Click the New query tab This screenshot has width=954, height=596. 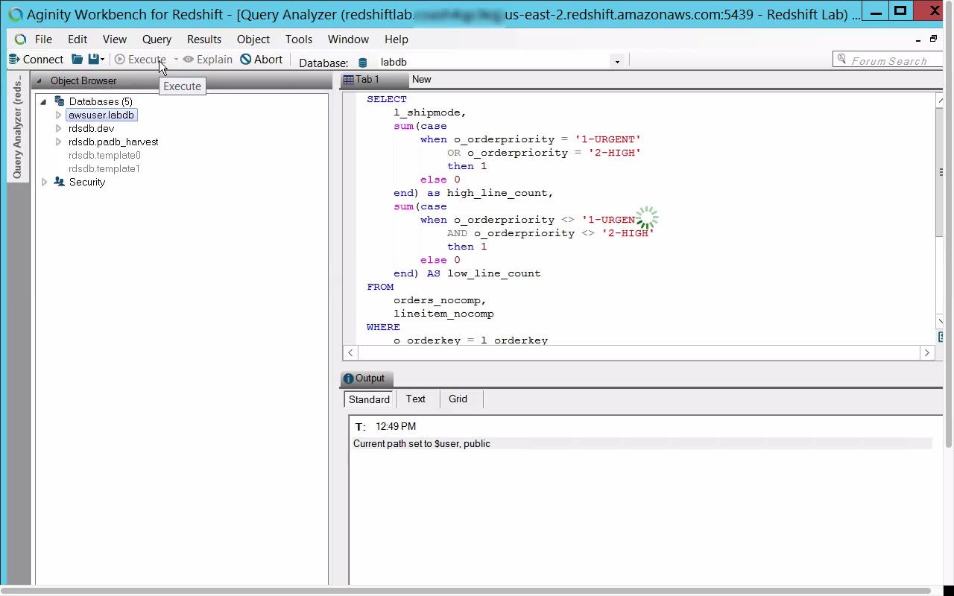(x=422, y=80)
